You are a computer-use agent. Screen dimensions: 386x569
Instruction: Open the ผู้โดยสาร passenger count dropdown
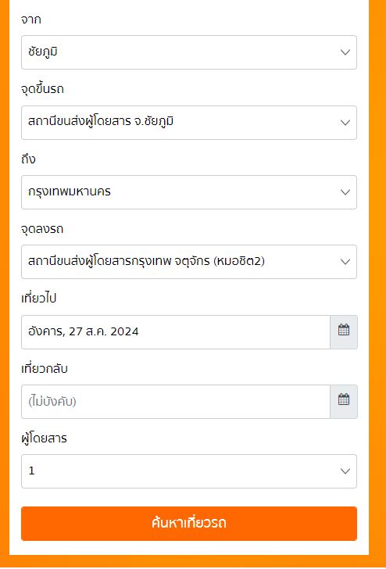point(189,471)
